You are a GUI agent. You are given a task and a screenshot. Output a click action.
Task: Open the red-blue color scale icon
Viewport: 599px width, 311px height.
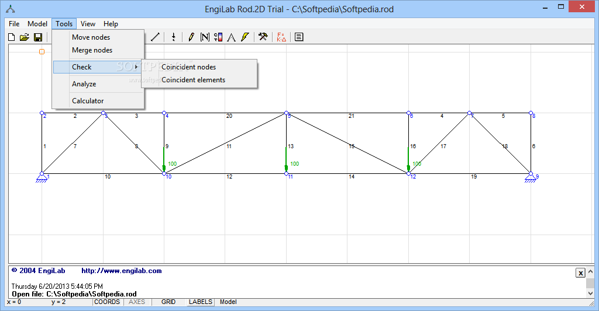pyautogui.click(x=218, y=37)
